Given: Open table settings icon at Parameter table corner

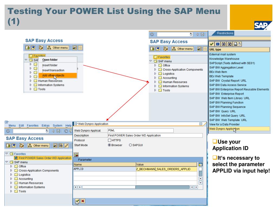Looking at the screenshot, I should point(200,164).
